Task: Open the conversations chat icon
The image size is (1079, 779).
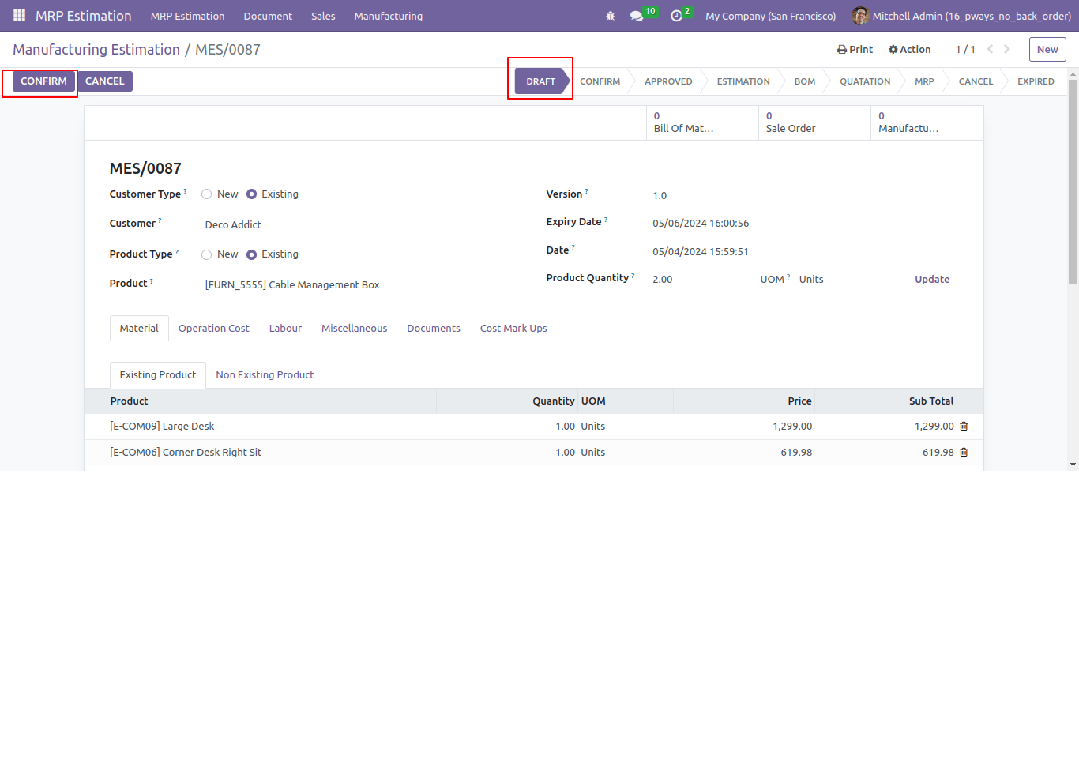Action: click(x=637, y=16)
